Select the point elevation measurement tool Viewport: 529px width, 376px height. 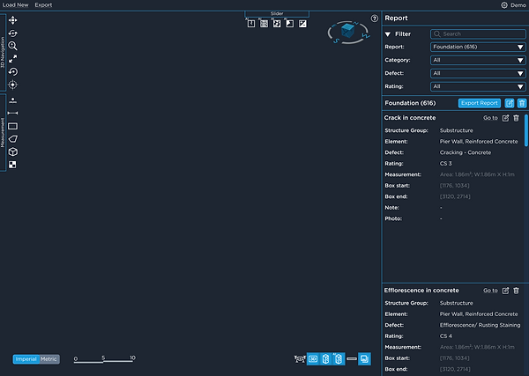point(13,100)
